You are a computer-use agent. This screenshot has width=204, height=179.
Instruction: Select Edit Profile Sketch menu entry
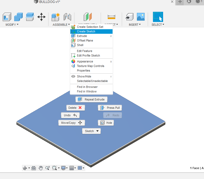tap(91, 55)
